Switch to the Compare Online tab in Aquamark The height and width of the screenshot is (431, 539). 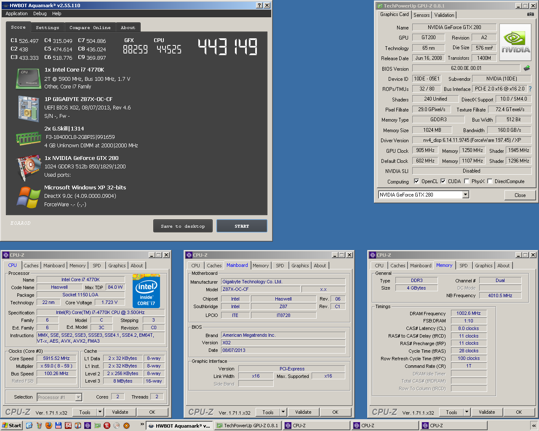tap(90, 28)
